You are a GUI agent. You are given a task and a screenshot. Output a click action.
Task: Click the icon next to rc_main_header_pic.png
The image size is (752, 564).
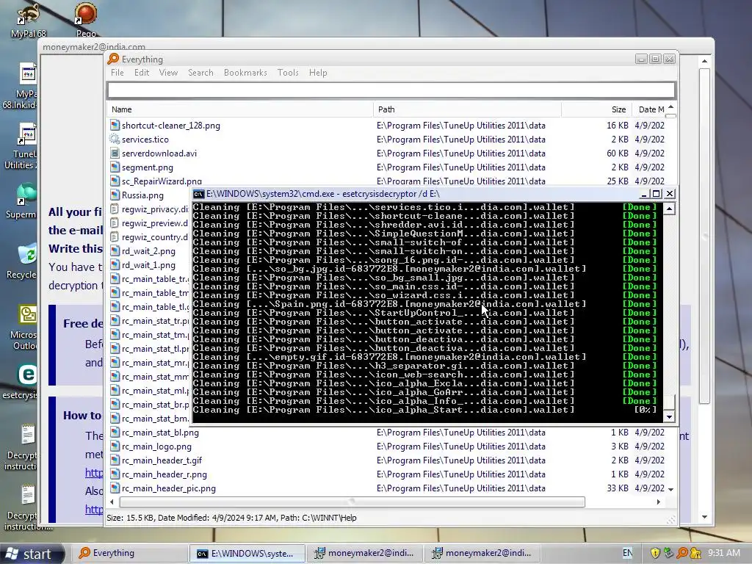pyautogui.click(x=115, y=488)
